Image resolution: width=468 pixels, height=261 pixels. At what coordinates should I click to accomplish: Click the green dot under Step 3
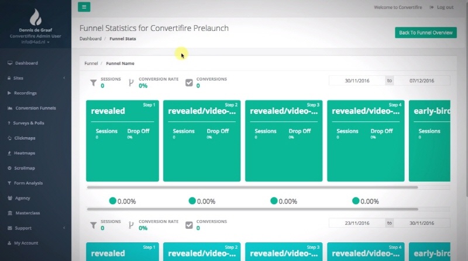pos(274,201)
